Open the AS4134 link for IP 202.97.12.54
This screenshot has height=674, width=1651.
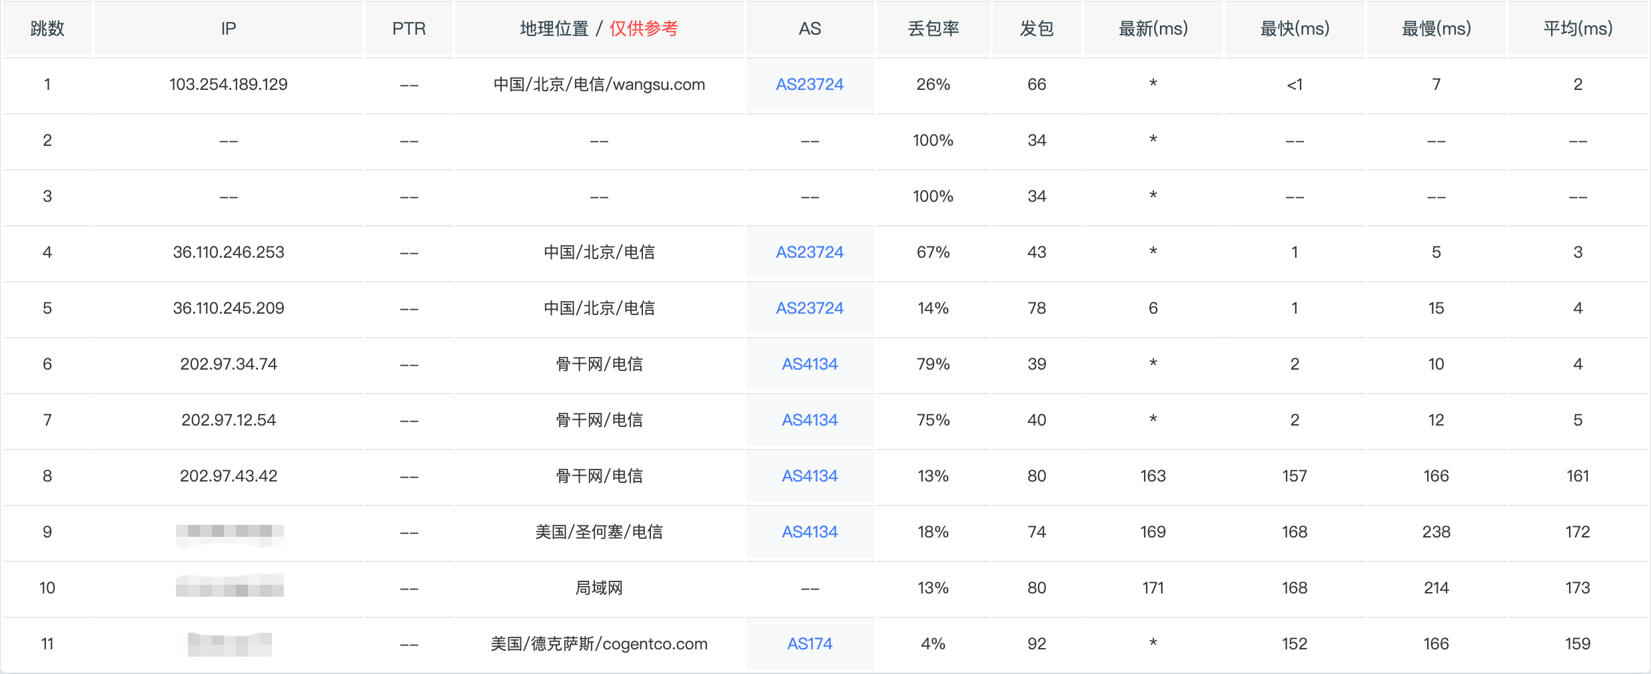810,420
